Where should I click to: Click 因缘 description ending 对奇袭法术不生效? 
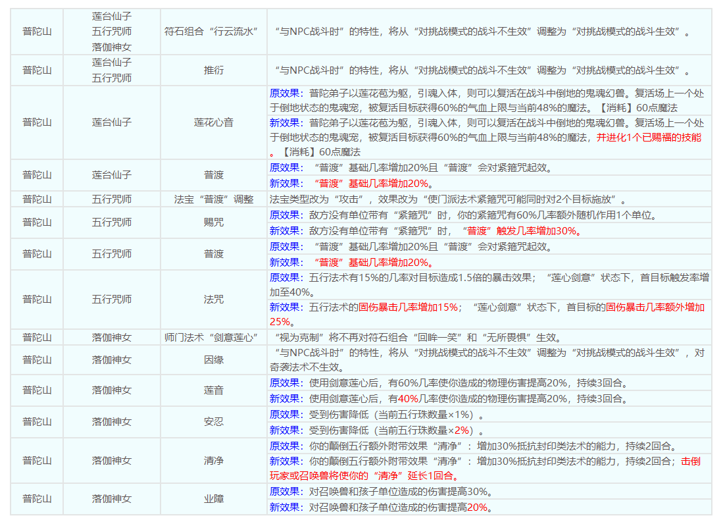[x=487, y=360]
